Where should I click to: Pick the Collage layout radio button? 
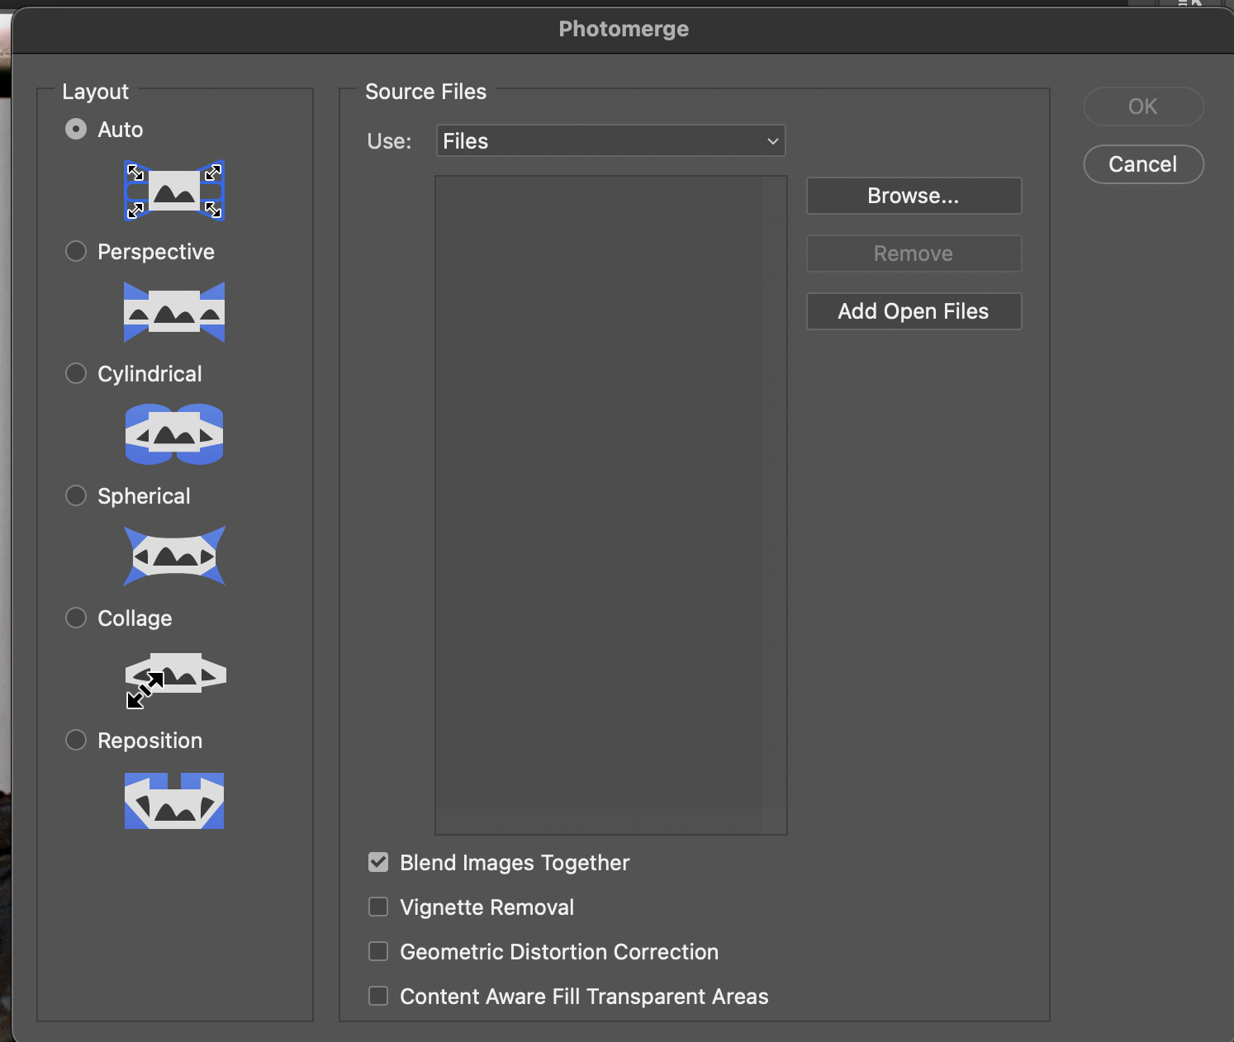point(76,618)
